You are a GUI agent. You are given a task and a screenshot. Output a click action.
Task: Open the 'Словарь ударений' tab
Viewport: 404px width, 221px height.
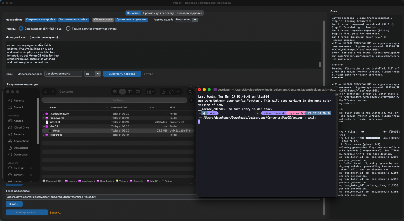tap(190, 13)
